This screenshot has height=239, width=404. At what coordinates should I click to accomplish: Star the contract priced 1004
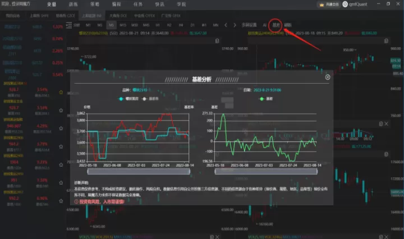pos(61,164)
